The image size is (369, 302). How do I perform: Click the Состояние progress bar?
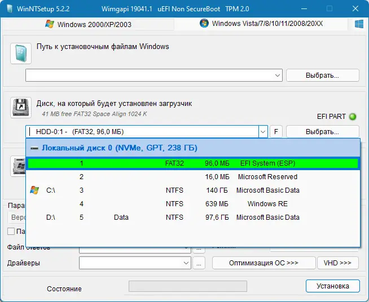[188, 286]
